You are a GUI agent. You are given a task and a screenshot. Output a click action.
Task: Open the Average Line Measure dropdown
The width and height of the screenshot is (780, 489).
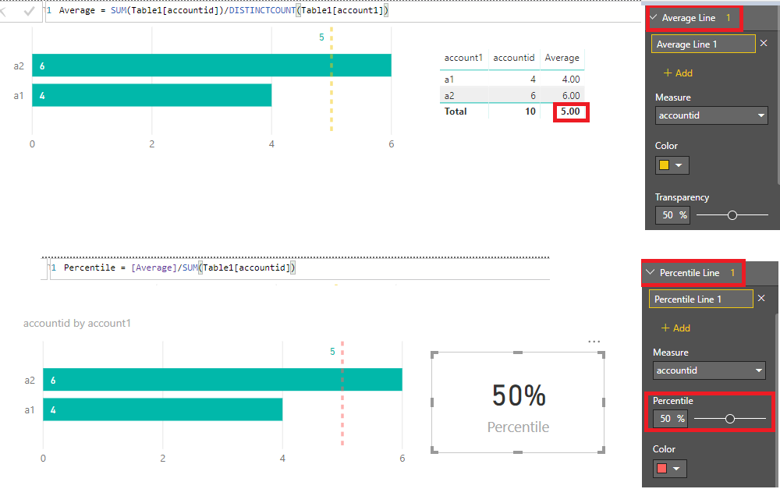click(711, 115)
